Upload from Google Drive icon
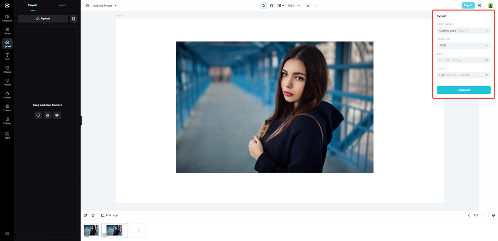 [47, 115]
